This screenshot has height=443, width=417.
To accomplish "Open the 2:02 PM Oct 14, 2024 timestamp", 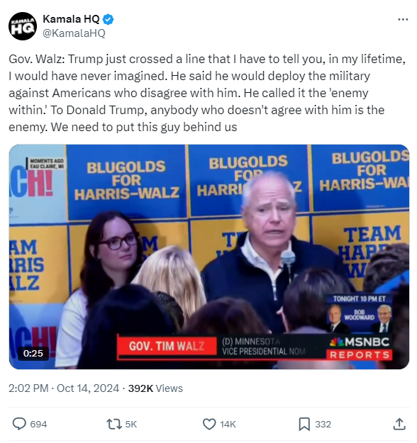I will (64, 388).
